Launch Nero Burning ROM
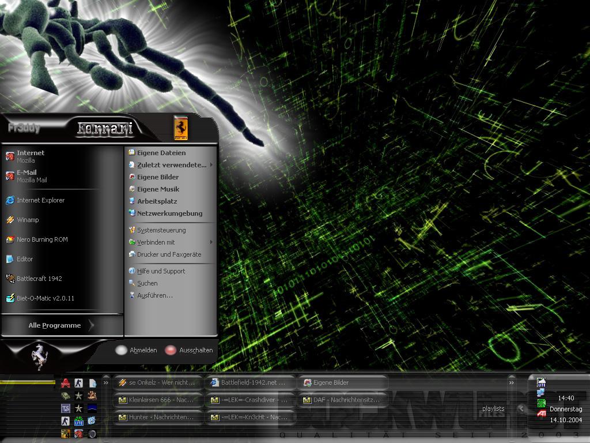 coord(62,239)
